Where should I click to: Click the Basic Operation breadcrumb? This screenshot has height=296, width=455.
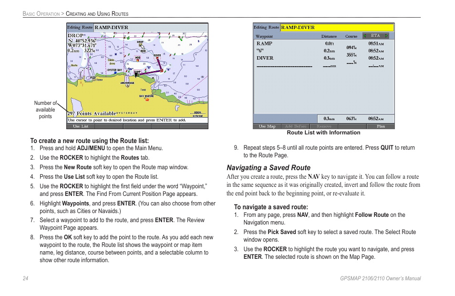coord(41,14)
